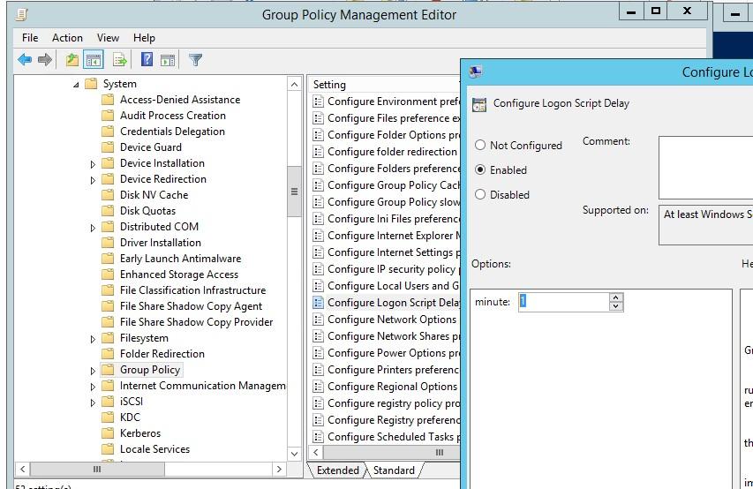Click the settings list scroll left arrow
The height and width of the screenshot is (489, 753).
[x=316, y=452]
